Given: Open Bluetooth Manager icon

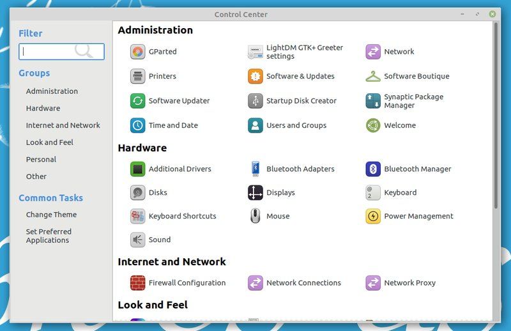Looking at the screenshot, I should (x=373, y=169).
